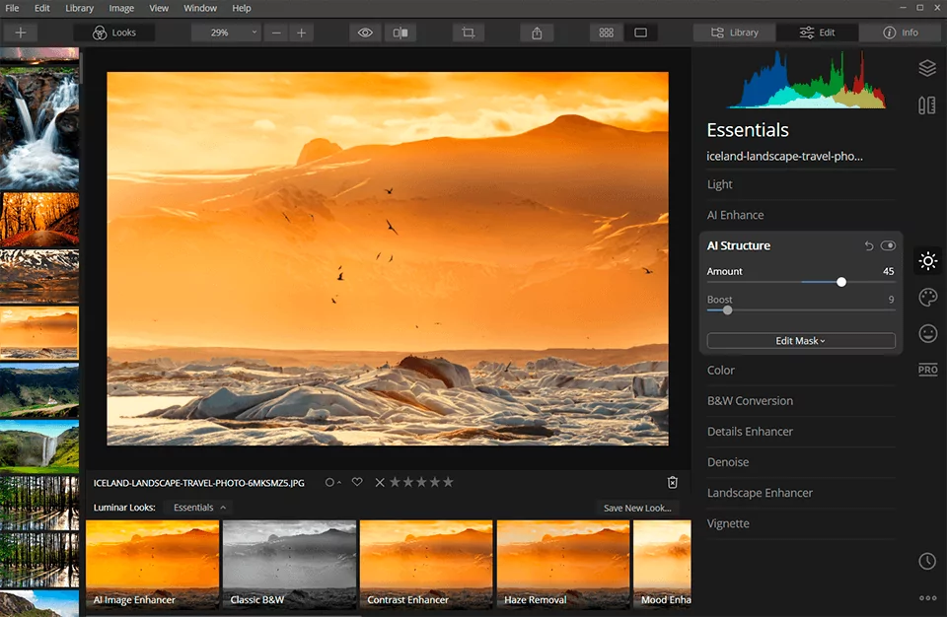Switch to Portrait face tools

[927, 333]
